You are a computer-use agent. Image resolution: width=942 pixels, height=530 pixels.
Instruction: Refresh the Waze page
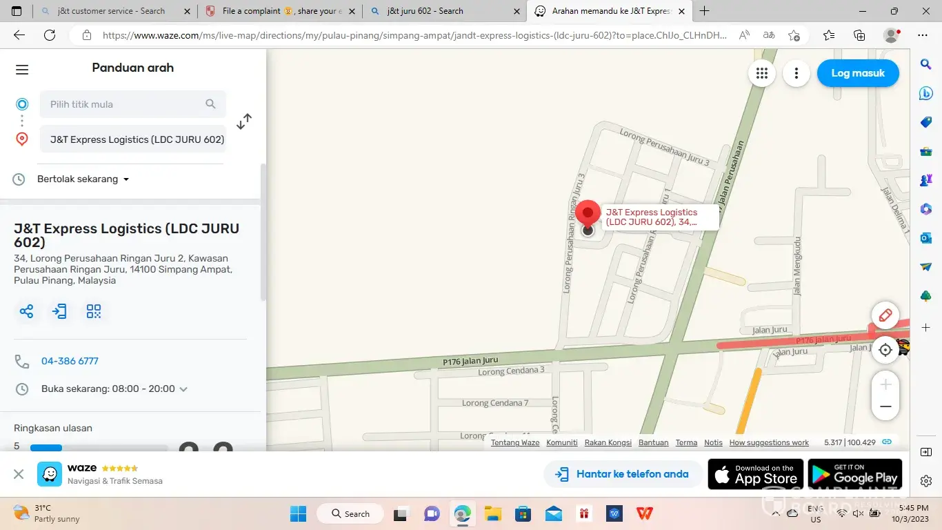pyautogui.click(x=50, y=35)
